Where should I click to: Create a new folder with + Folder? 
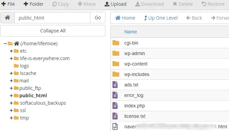tap(34, 4)
